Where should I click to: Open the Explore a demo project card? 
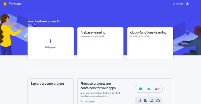click(51, 91)
